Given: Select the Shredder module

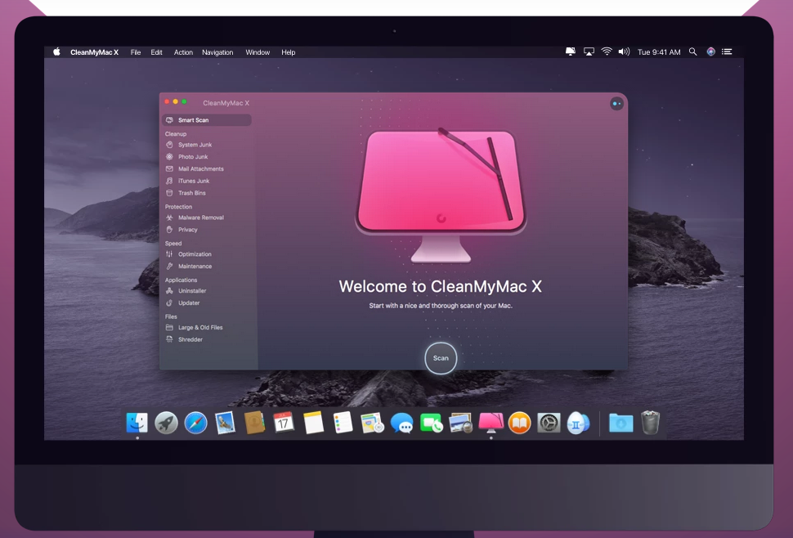Looking at the screenshot, I should click(190, 339).
